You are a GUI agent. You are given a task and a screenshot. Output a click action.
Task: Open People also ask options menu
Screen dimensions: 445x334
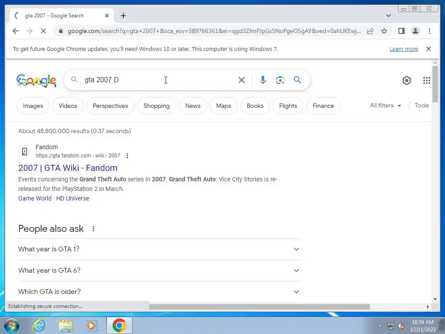[x=93, y=229]
